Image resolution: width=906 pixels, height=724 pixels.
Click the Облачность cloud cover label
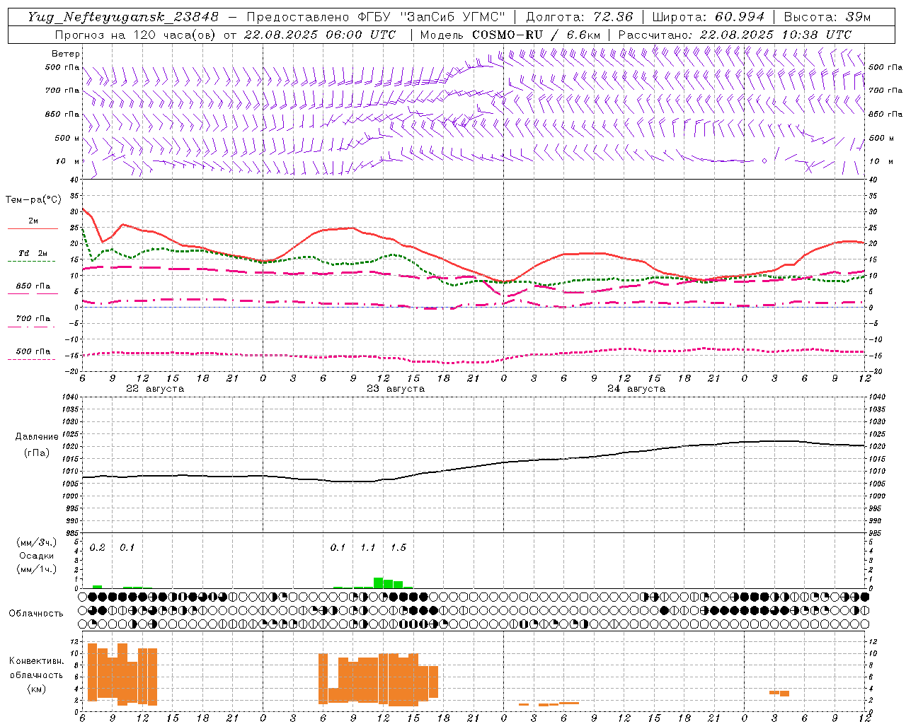[x=36, y=614]
